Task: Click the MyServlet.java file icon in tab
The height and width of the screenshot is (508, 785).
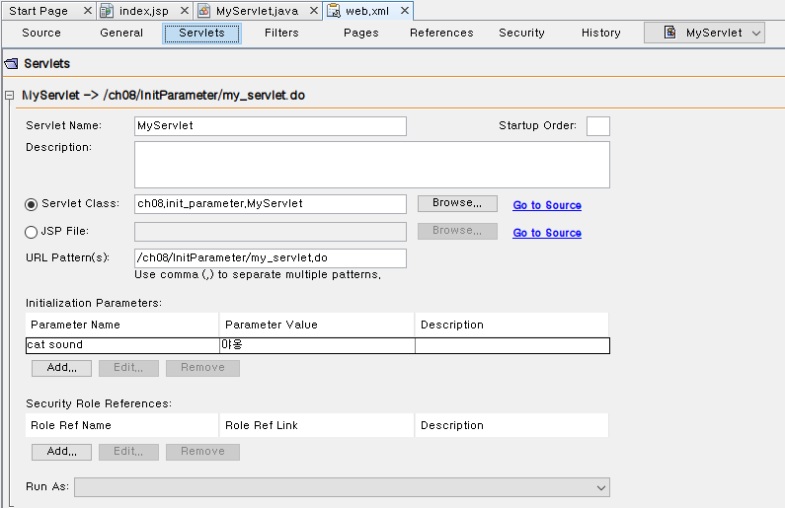Action: pyautogui.click(x=203, y=11)
